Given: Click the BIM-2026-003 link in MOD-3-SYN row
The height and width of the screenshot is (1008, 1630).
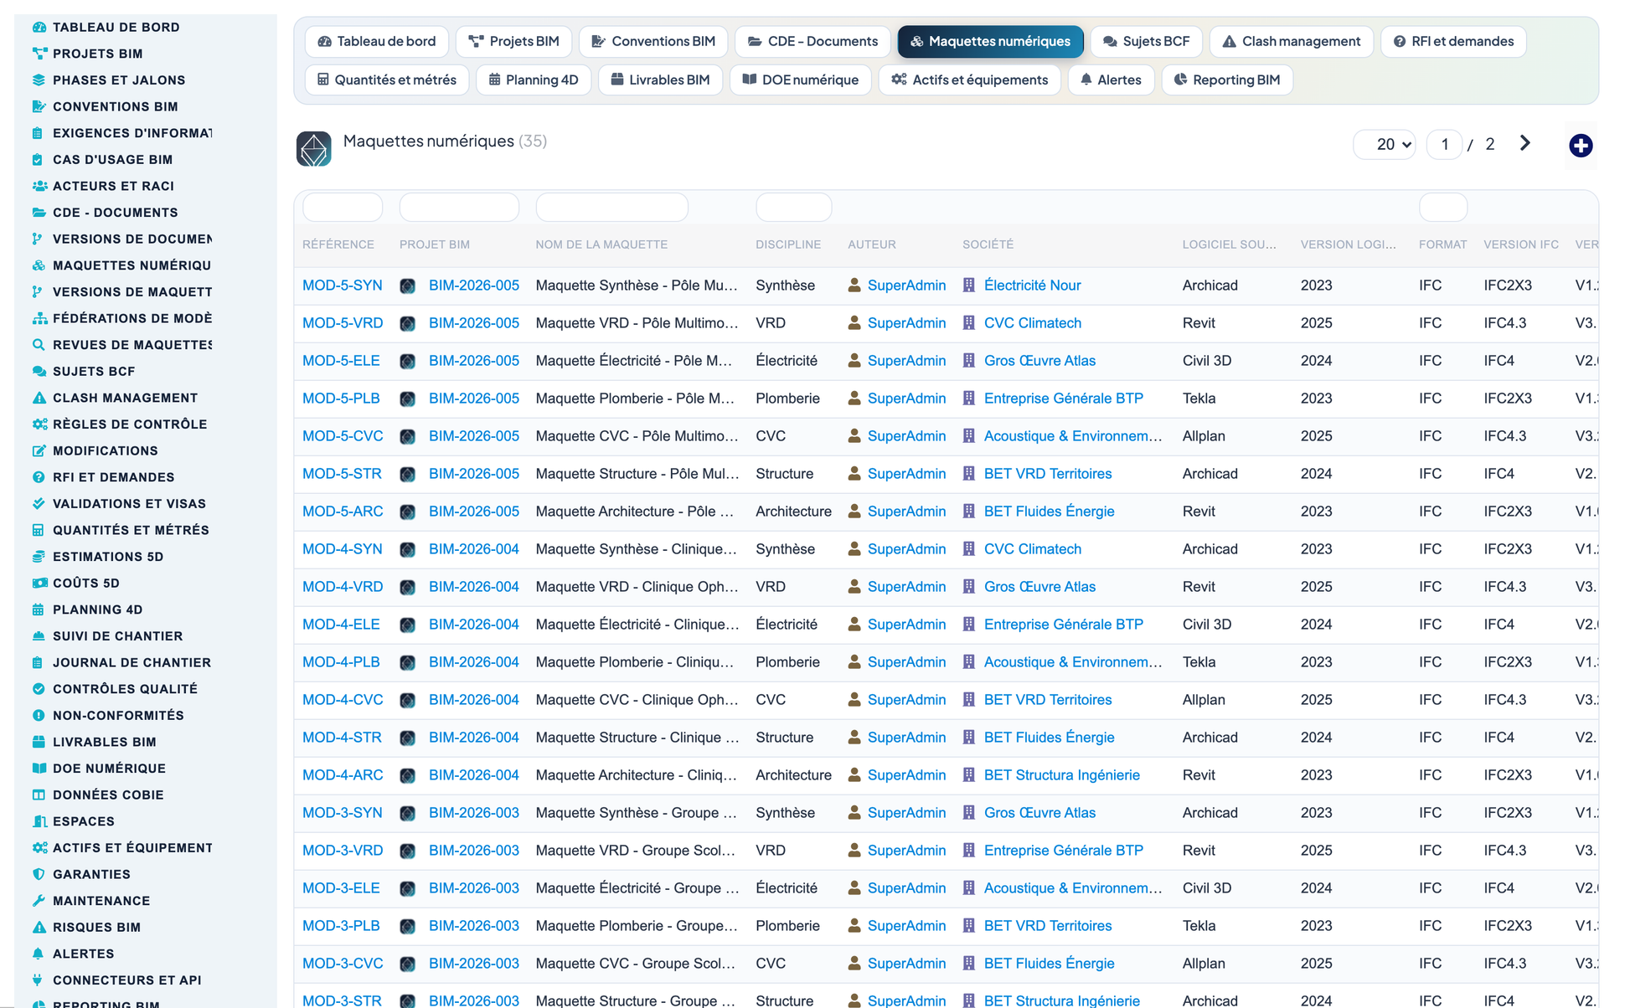Looking at the screenshot, I should coord(473,813).
